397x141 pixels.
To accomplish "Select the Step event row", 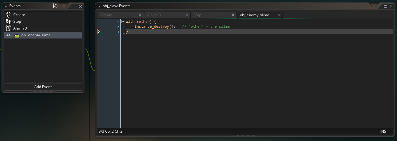I will tap(43, 22).
